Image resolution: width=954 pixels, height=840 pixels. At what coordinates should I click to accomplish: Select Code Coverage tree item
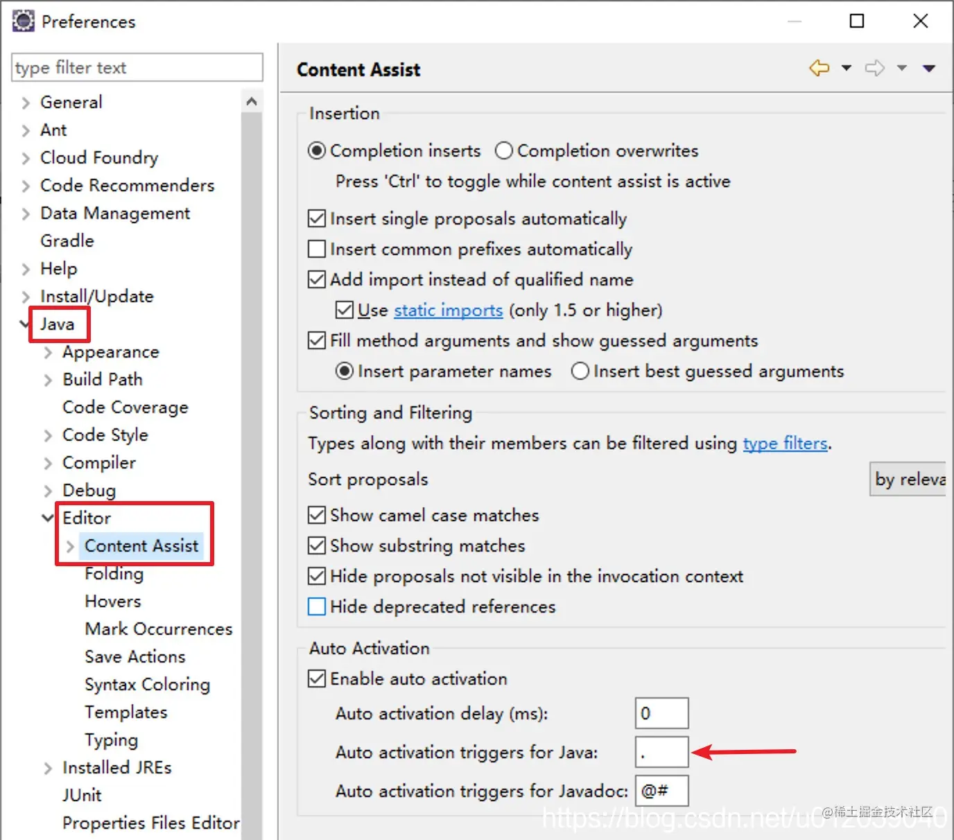[125, 407]
